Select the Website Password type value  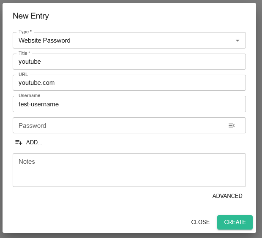(x=44, y=41)
